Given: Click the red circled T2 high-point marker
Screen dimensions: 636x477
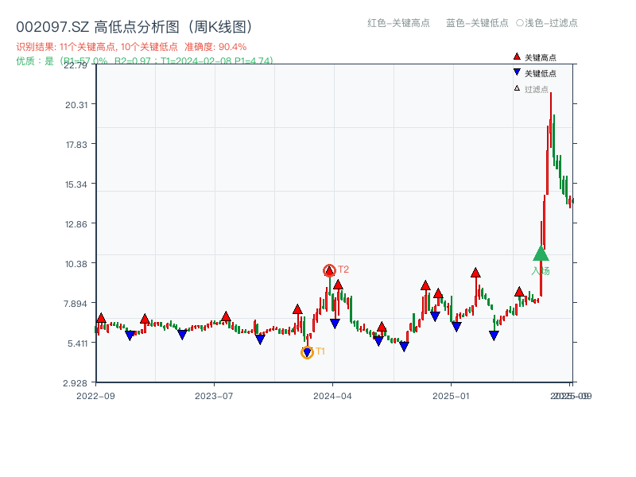Looking at the screenshot, I should [329, 270].
